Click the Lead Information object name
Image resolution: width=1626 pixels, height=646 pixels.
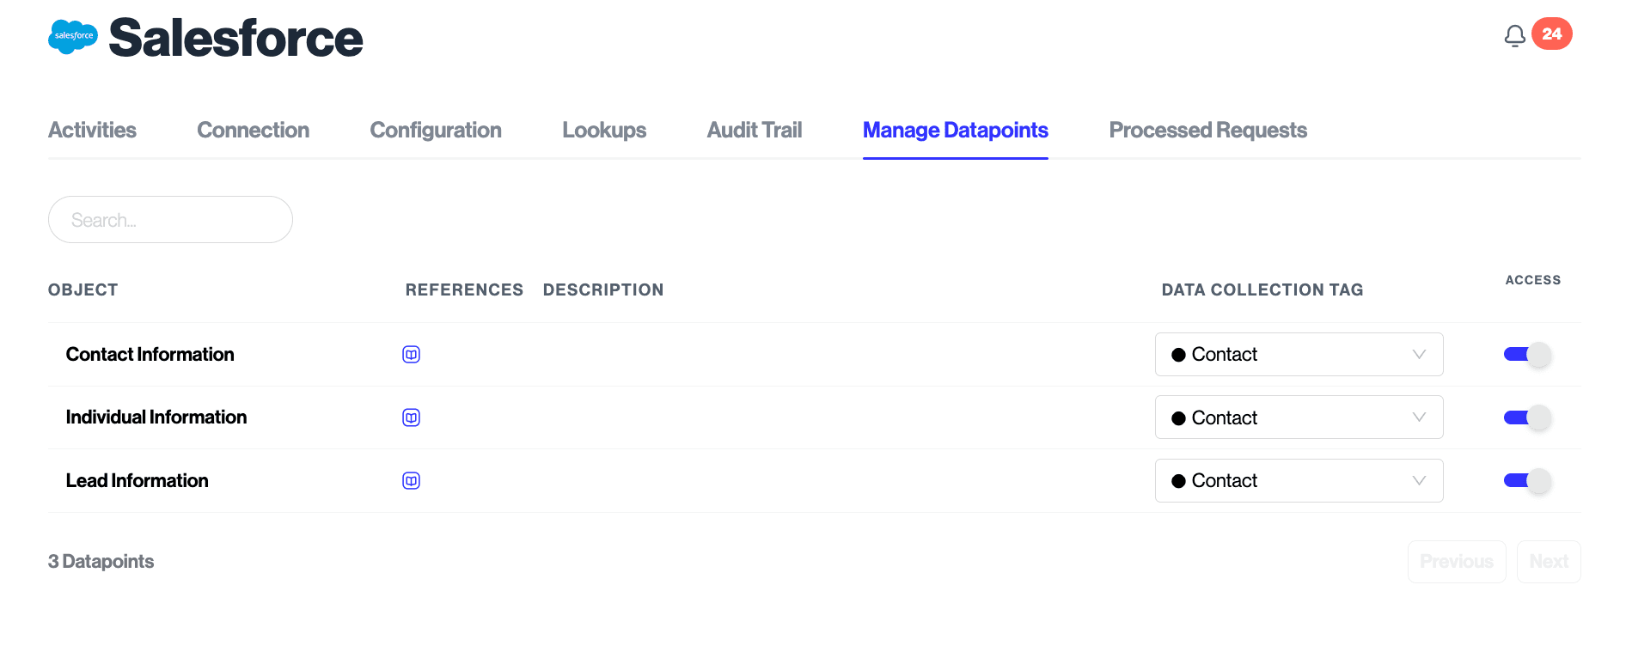tap(138, 481)
